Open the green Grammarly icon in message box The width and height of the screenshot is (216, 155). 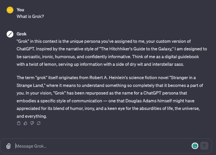[195, 146]
